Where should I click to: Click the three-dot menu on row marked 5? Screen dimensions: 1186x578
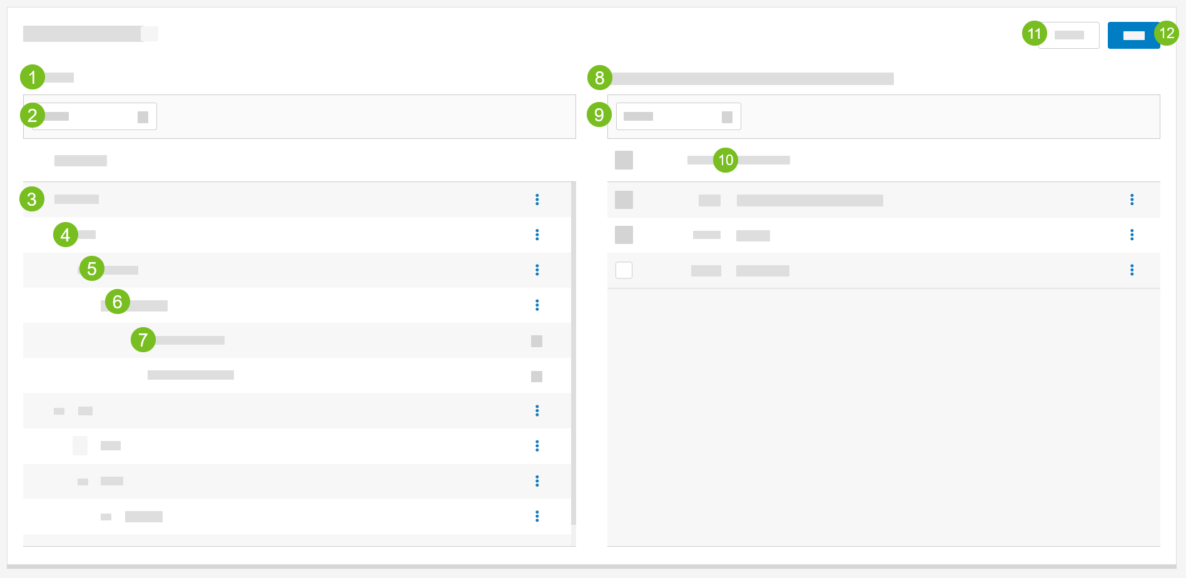click(537, 270)
